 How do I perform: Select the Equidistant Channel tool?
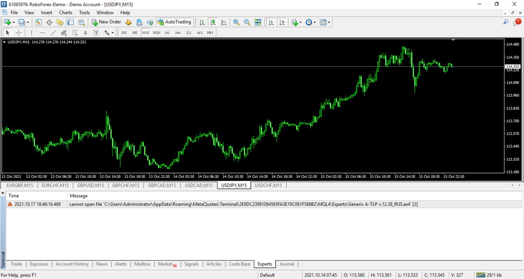coord(64,32)
